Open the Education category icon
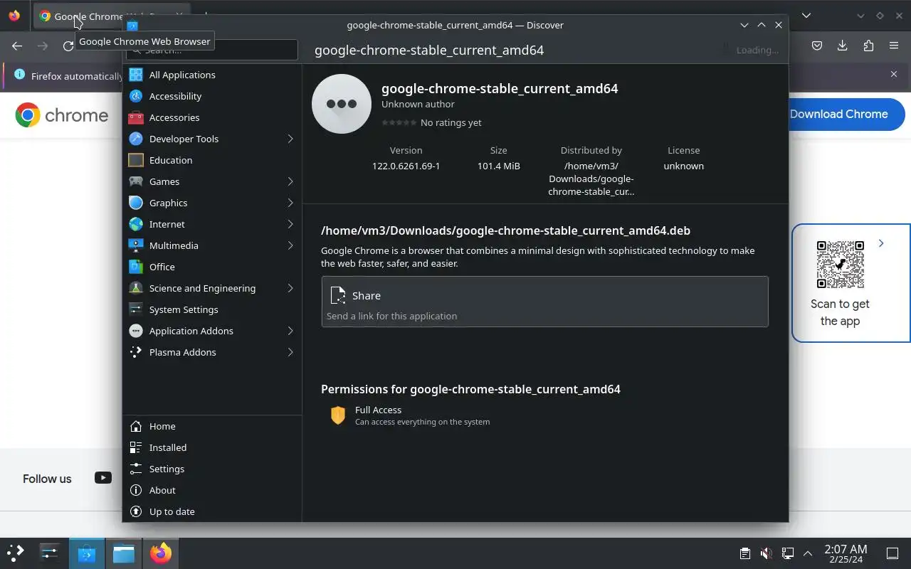Screen dimensions: 911x569 pos(136,160)
